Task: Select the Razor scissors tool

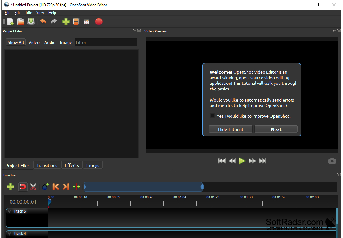Action: pyautogui.click(x=33, y=187)
